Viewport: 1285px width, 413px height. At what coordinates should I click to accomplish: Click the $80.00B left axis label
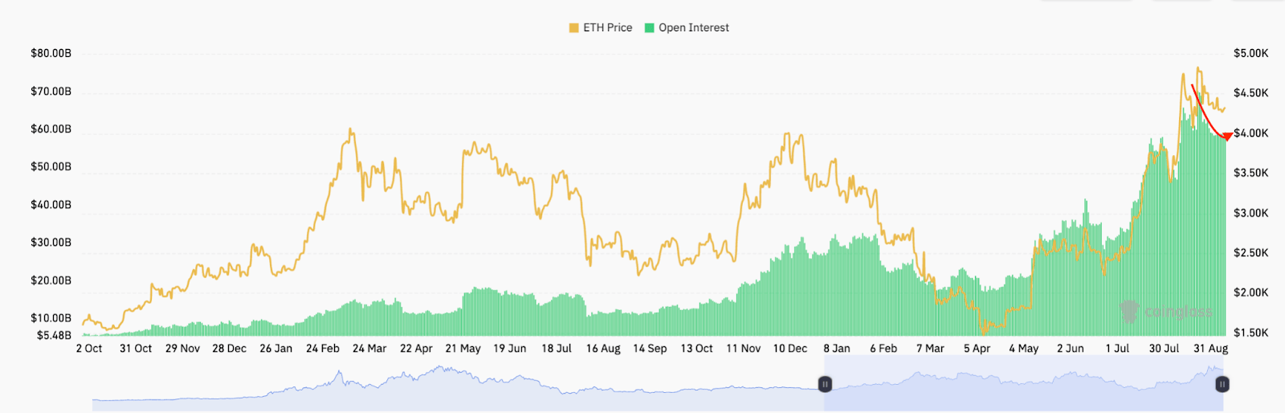(51, 54)
